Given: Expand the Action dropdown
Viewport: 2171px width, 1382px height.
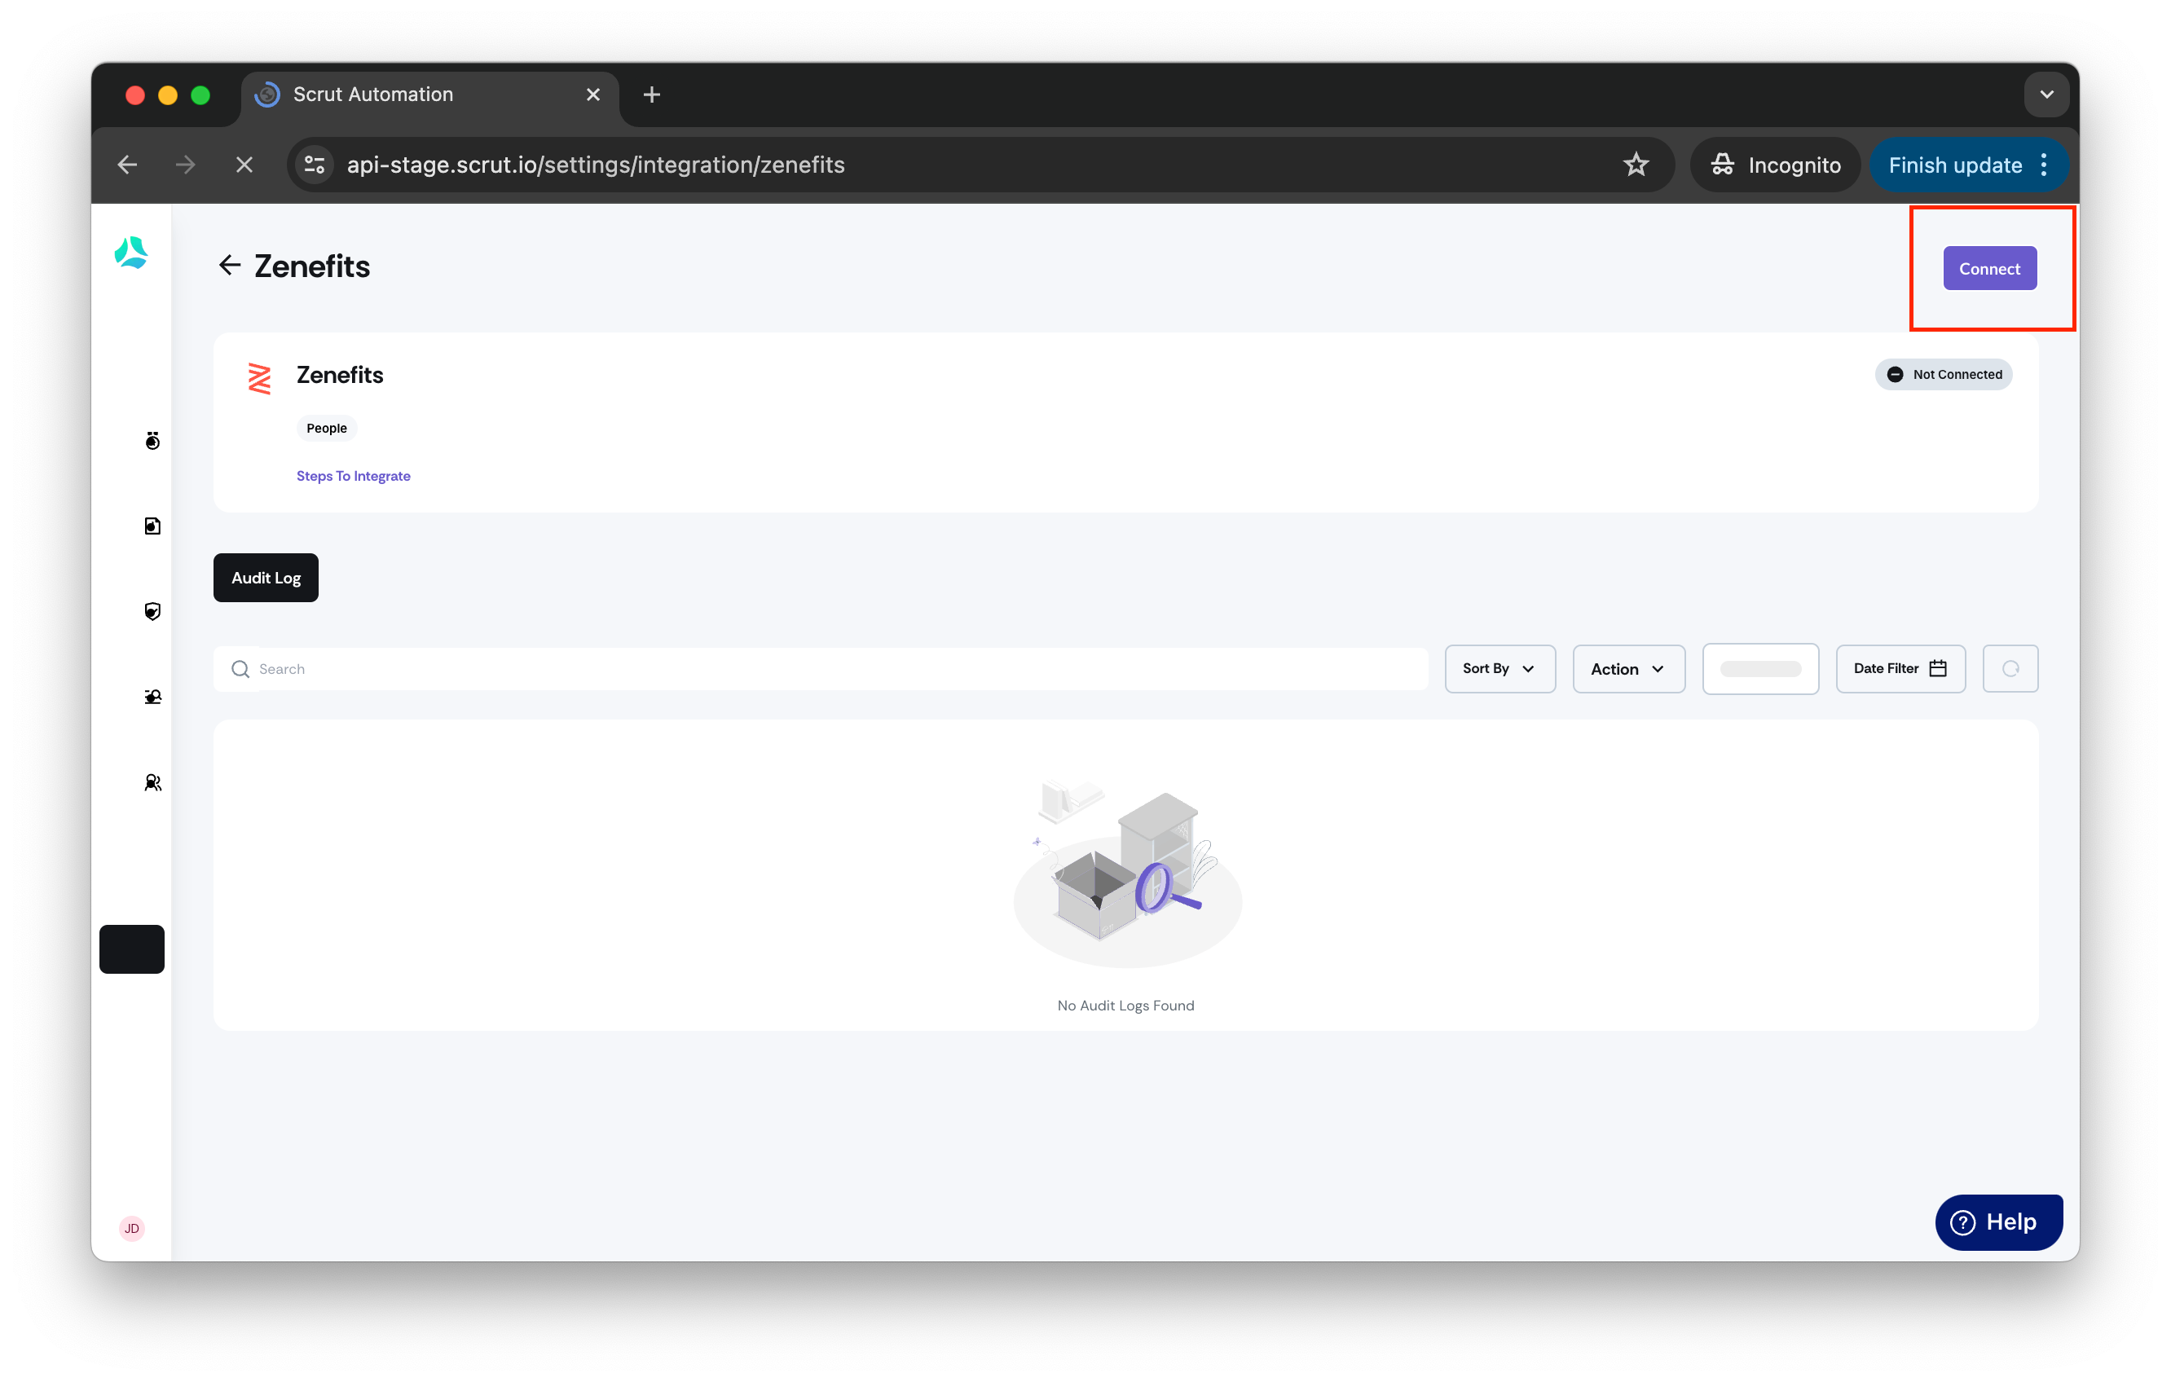Looking at the screenshot, I should [x=1628, y=669].
